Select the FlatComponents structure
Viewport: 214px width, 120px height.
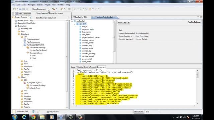[x=33, y=42]
